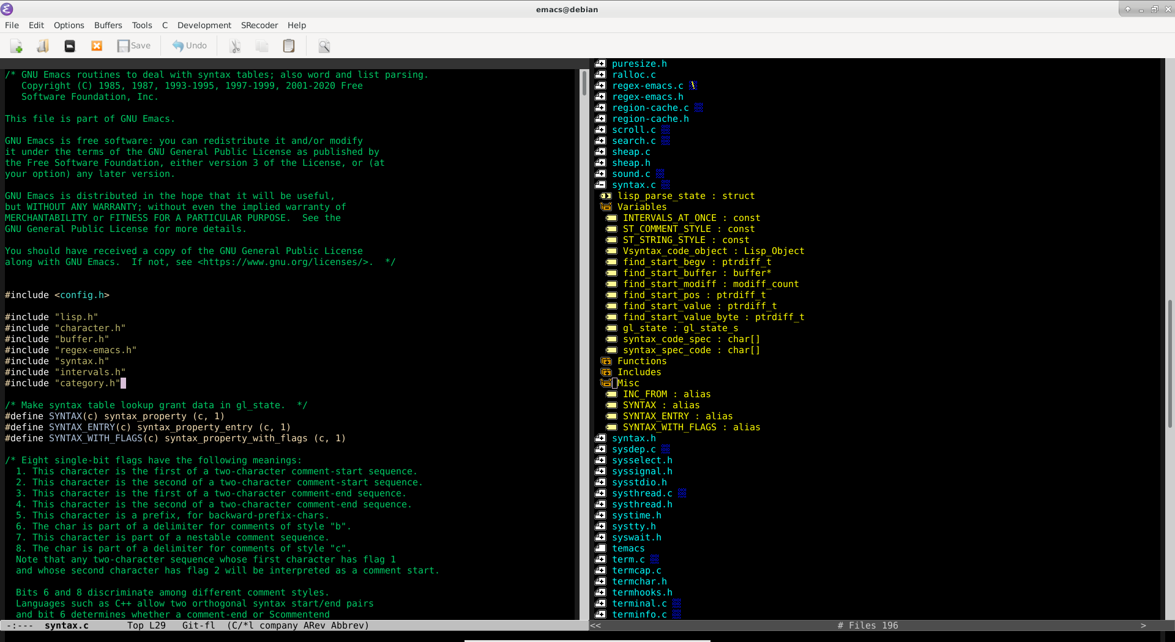Viewport: 1175px width, 642px height.
Task: Start a search with the magnifier icon
Action: pyautogui.click(x=324, y=46)
